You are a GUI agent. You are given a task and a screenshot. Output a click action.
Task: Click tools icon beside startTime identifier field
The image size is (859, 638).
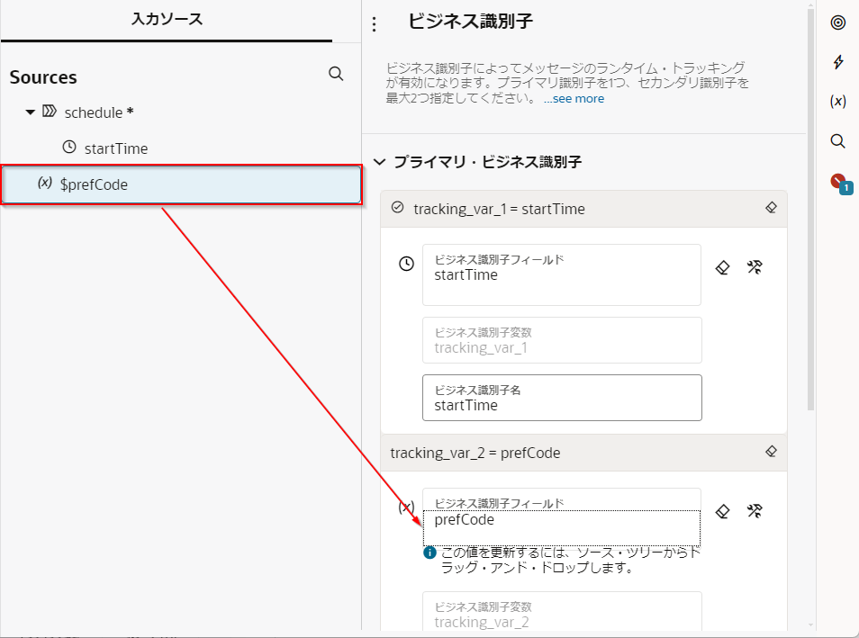coord(755,267)
